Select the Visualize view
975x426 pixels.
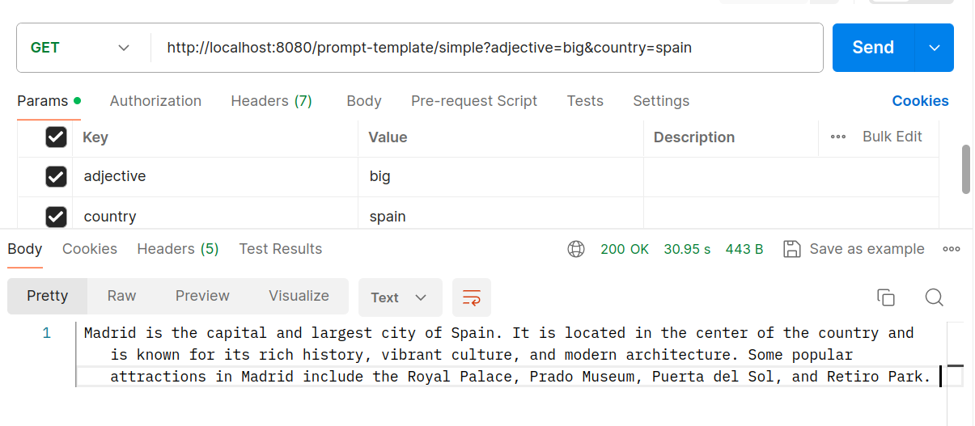(x=299, y=296)
